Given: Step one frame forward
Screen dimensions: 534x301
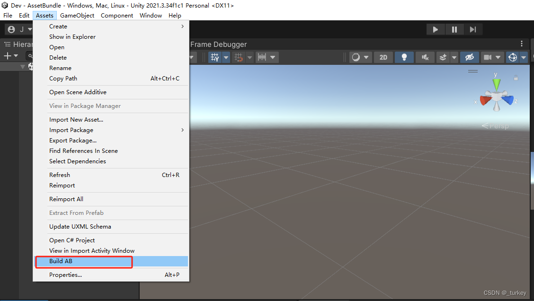Looking at the screenshot, I should pos(473,29).
